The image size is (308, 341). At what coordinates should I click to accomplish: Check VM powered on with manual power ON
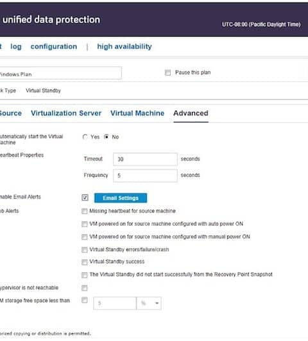click(x=85, y=237)
